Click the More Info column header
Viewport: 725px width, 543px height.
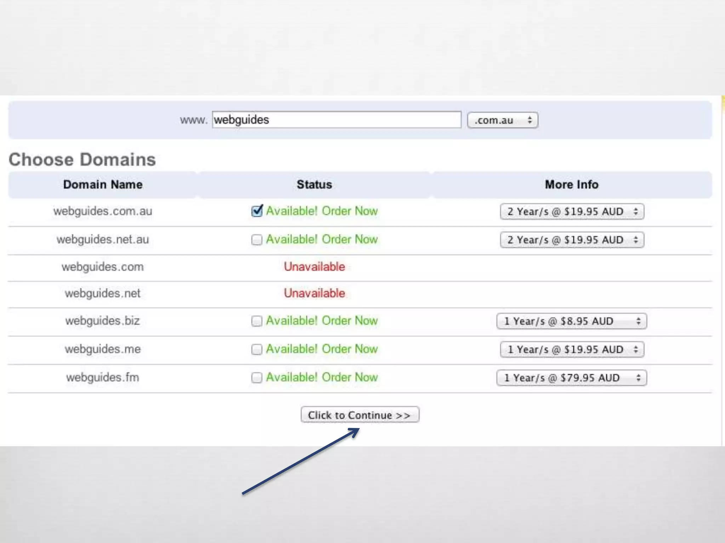[571, 185]
